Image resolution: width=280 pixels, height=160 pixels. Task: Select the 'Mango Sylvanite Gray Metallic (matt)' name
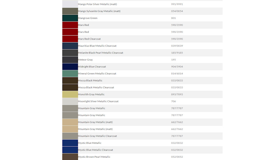click(99, 11)
